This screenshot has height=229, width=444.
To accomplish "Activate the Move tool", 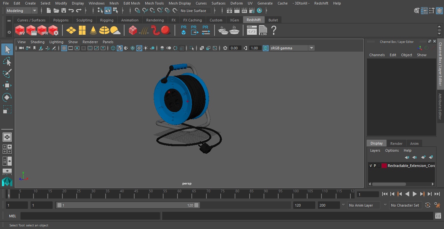I will point(7,86).
